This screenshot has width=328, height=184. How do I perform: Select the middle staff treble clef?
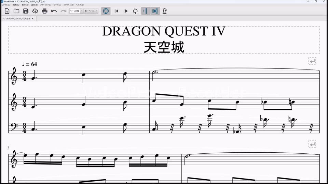[14, 102]
